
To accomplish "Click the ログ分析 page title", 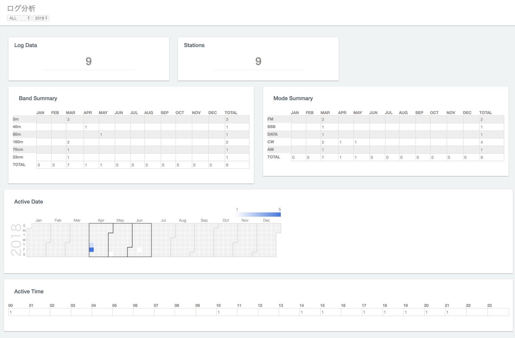I will click(21, 8).
